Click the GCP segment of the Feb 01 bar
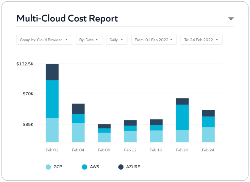The height and width of the screenshot is (182, 250). pos(52,130)
